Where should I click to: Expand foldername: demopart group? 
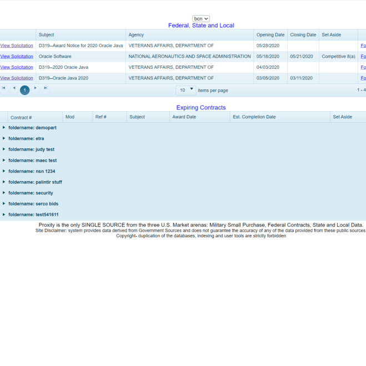[x=4, y=127]
